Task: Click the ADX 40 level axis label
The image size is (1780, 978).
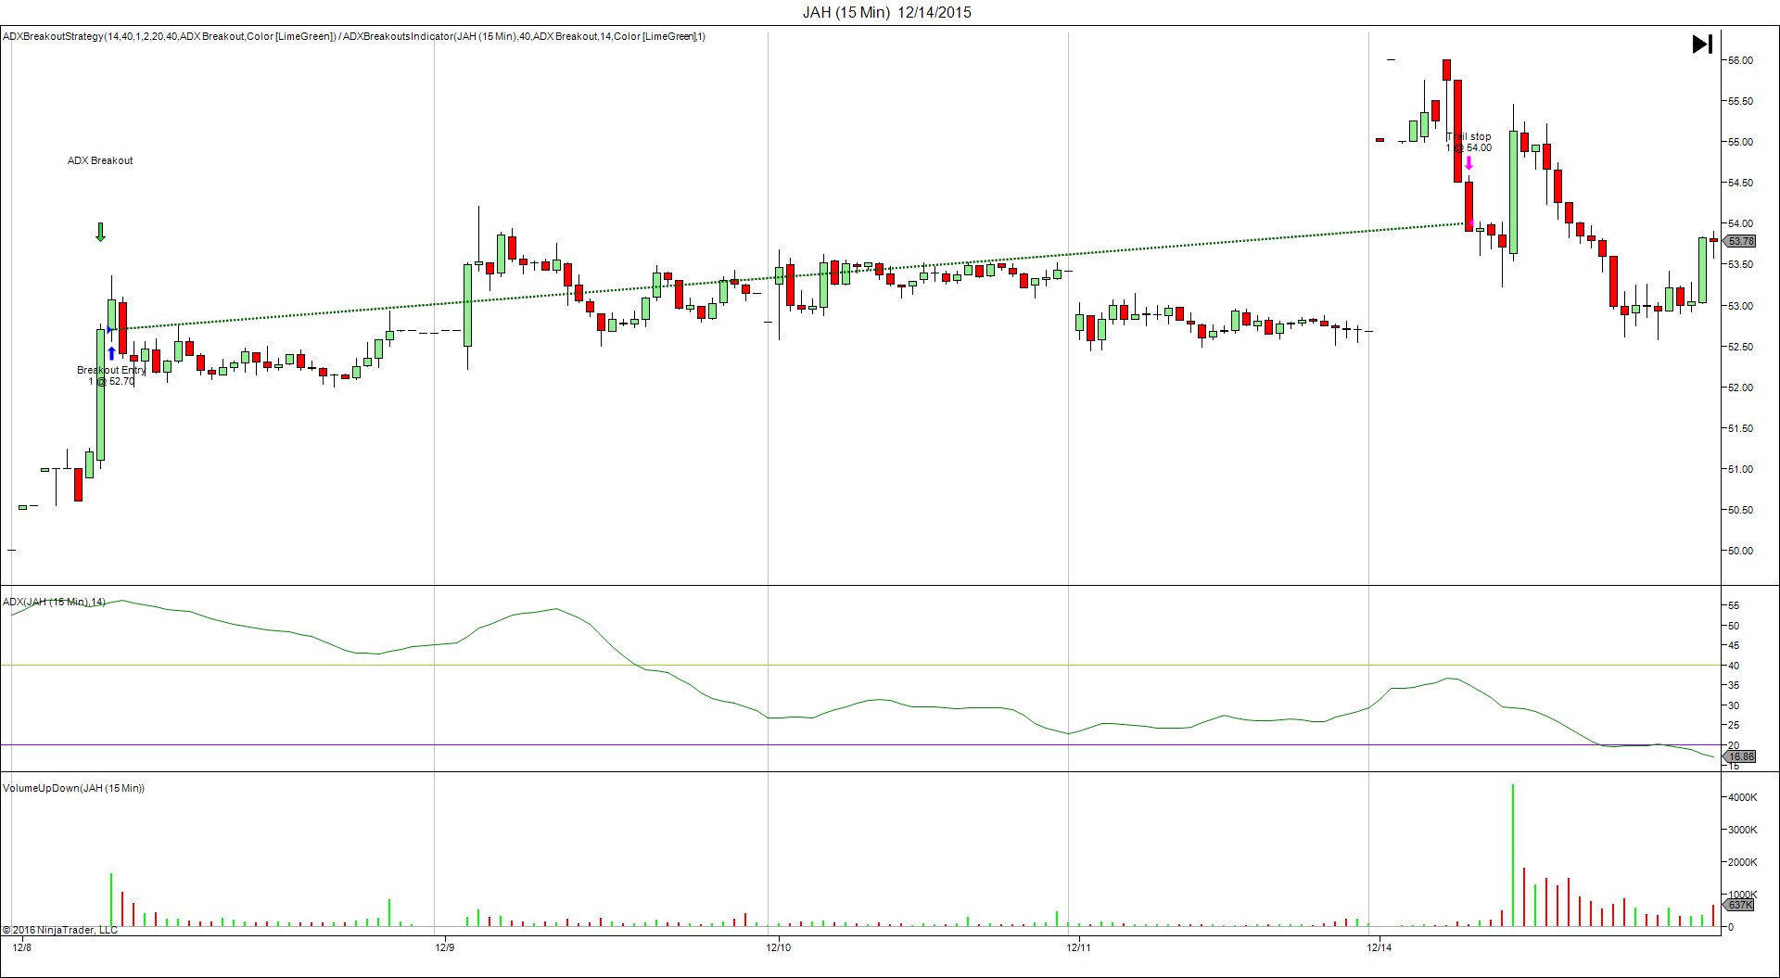Action: click(x=1733, y=666)
